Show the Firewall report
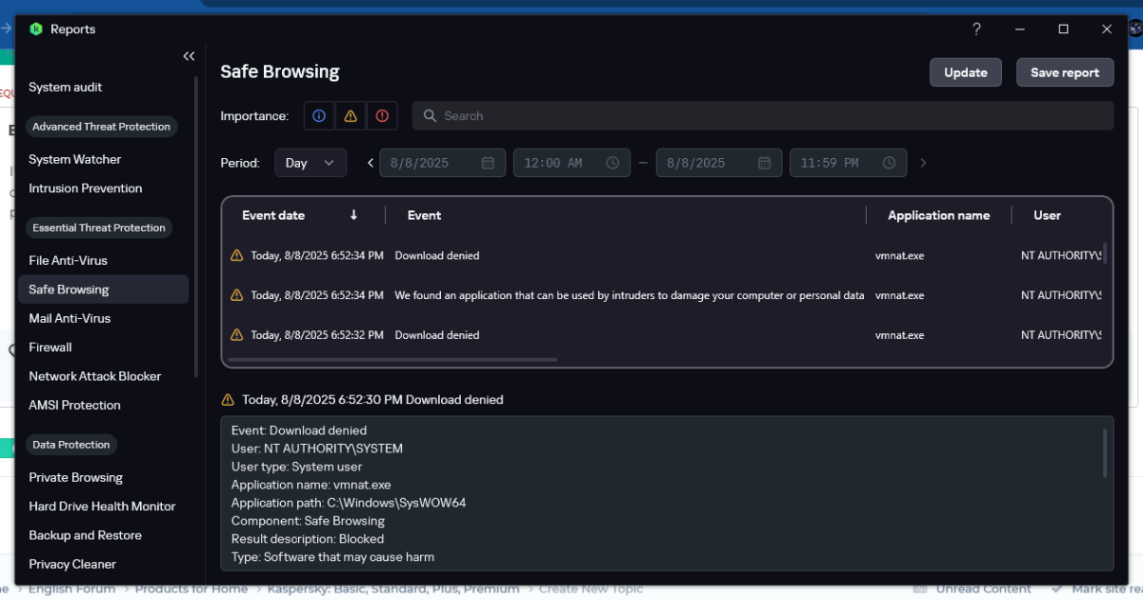The width and height of the screenshot is (1143, 600). pos(50,348)
